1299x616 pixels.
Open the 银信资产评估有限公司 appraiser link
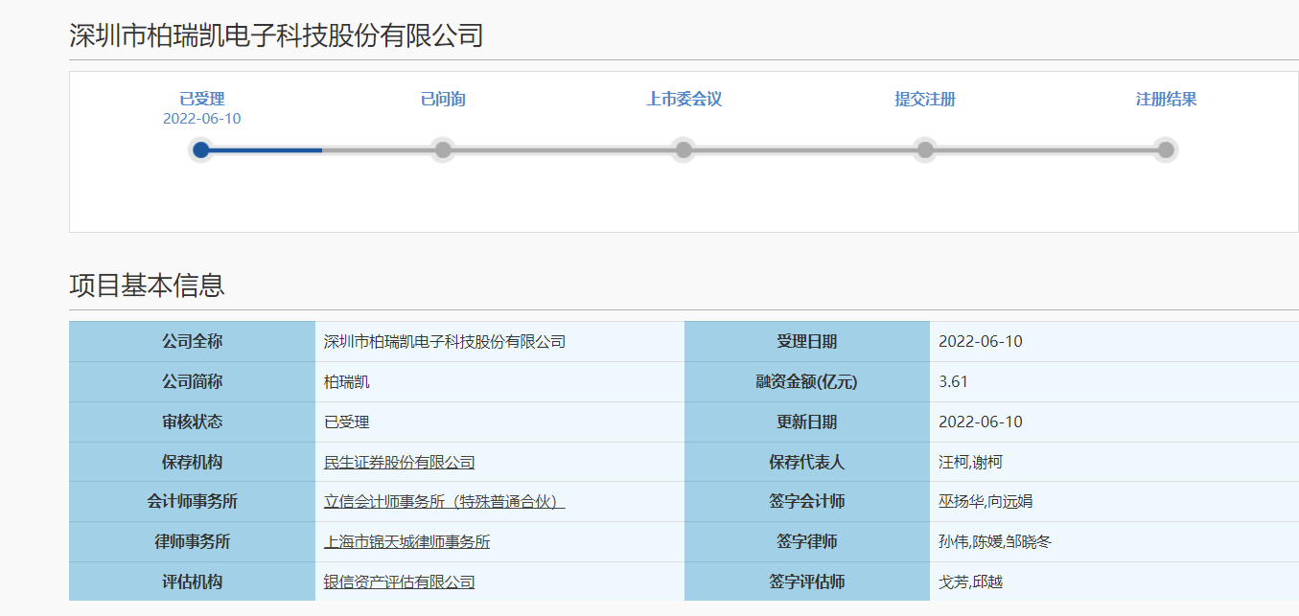pos(399,582)
